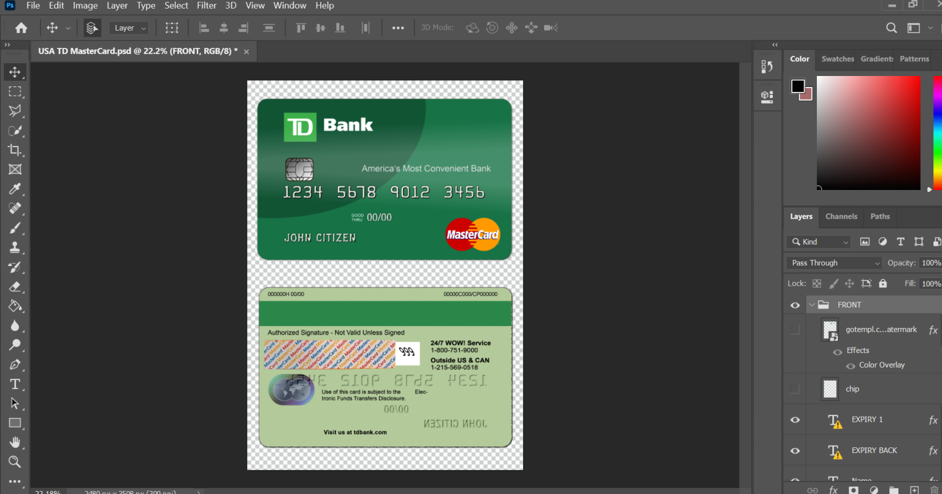This screenshot has width=942, height=494.
Task: Open the tool preset picker arrow
Action: [68, 28]
